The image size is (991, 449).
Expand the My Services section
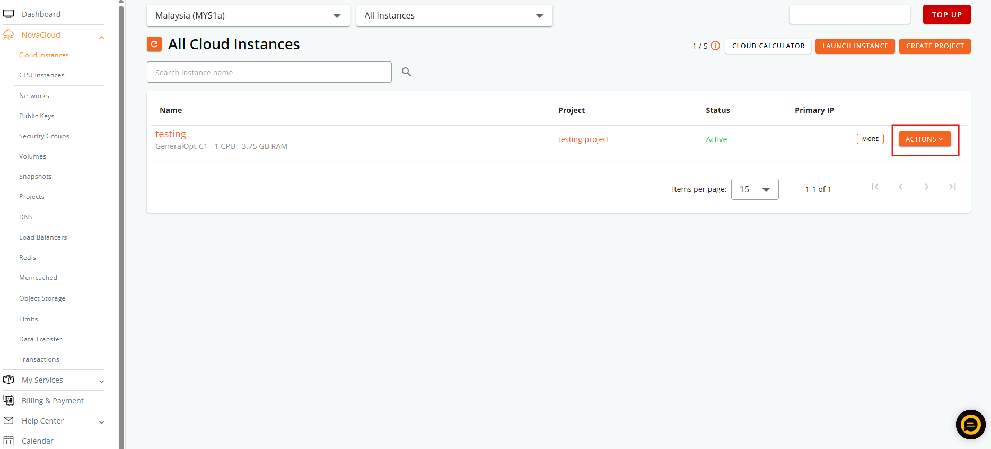[x=101, y=382]
